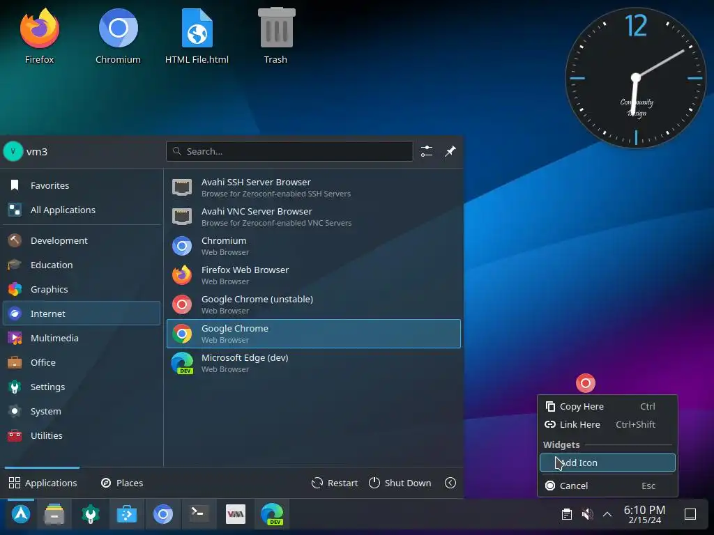Open Chromium from the taskbar
Viewport: 714px width, 535px height.
point(163,514)
